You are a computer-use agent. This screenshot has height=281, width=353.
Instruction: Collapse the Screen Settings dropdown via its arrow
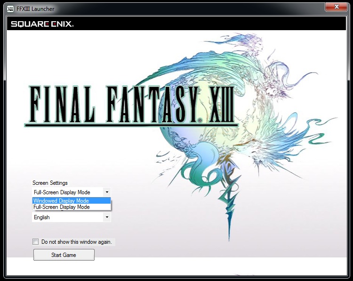(x=107, y=192)
